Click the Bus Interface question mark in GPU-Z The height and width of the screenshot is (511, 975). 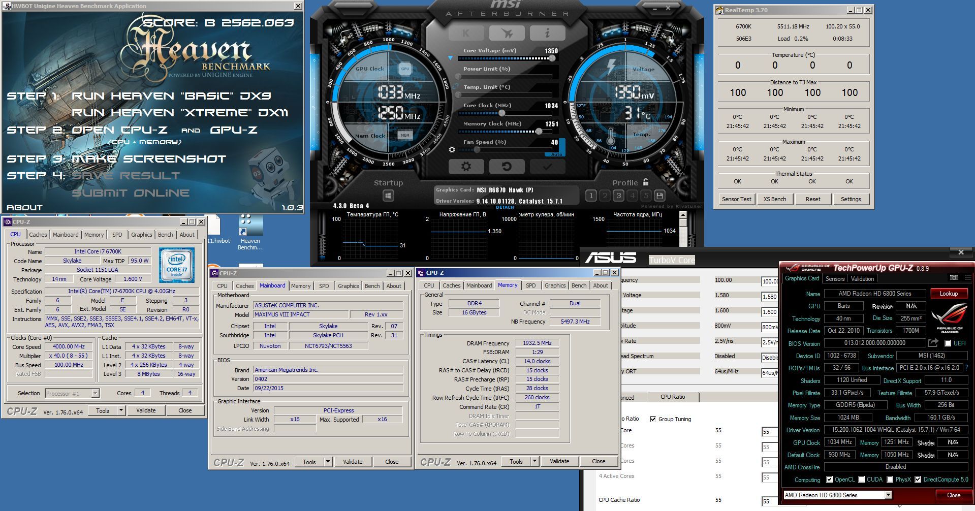[966, 368]
